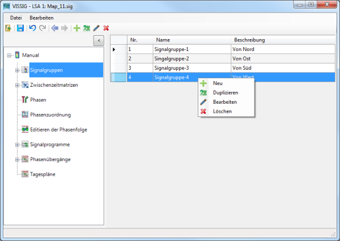The height and width of the screenshot is (241, 340).
Task: Click the Back navigation arrow in toolbar
Action: [54, 28]
